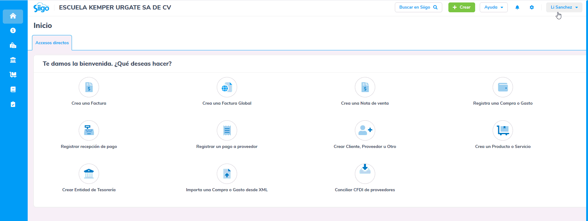Click Crear Cliente, Proveedor u Otro icon
The width and height of the screenshot is (588, 221).
tap(365, 130)
